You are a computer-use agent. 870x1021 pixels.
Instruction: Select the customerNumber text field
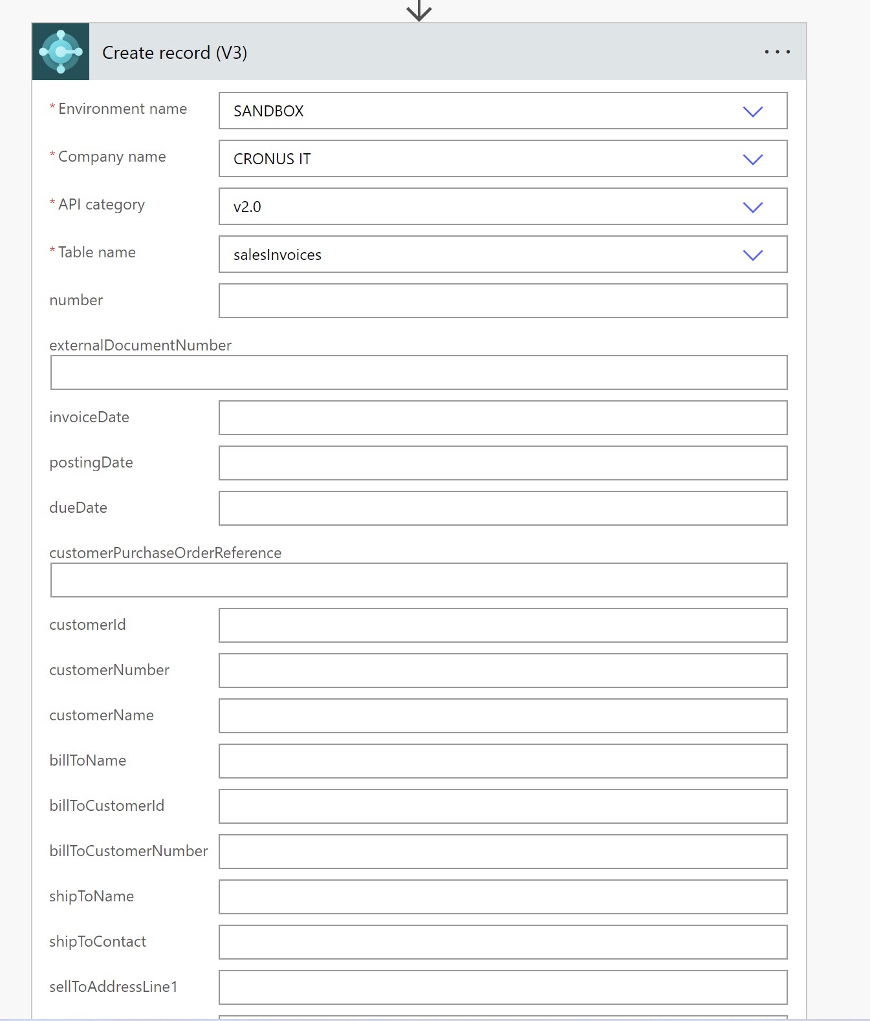coord(503,671)
